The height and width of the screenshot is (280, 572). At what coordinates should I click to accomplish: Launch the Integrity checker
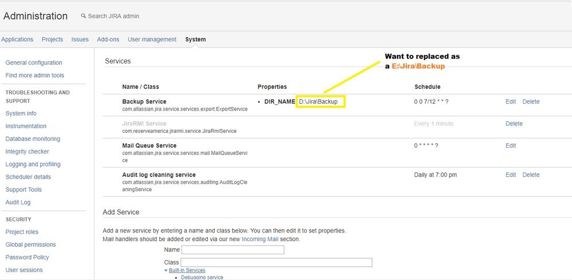point(27,152)
